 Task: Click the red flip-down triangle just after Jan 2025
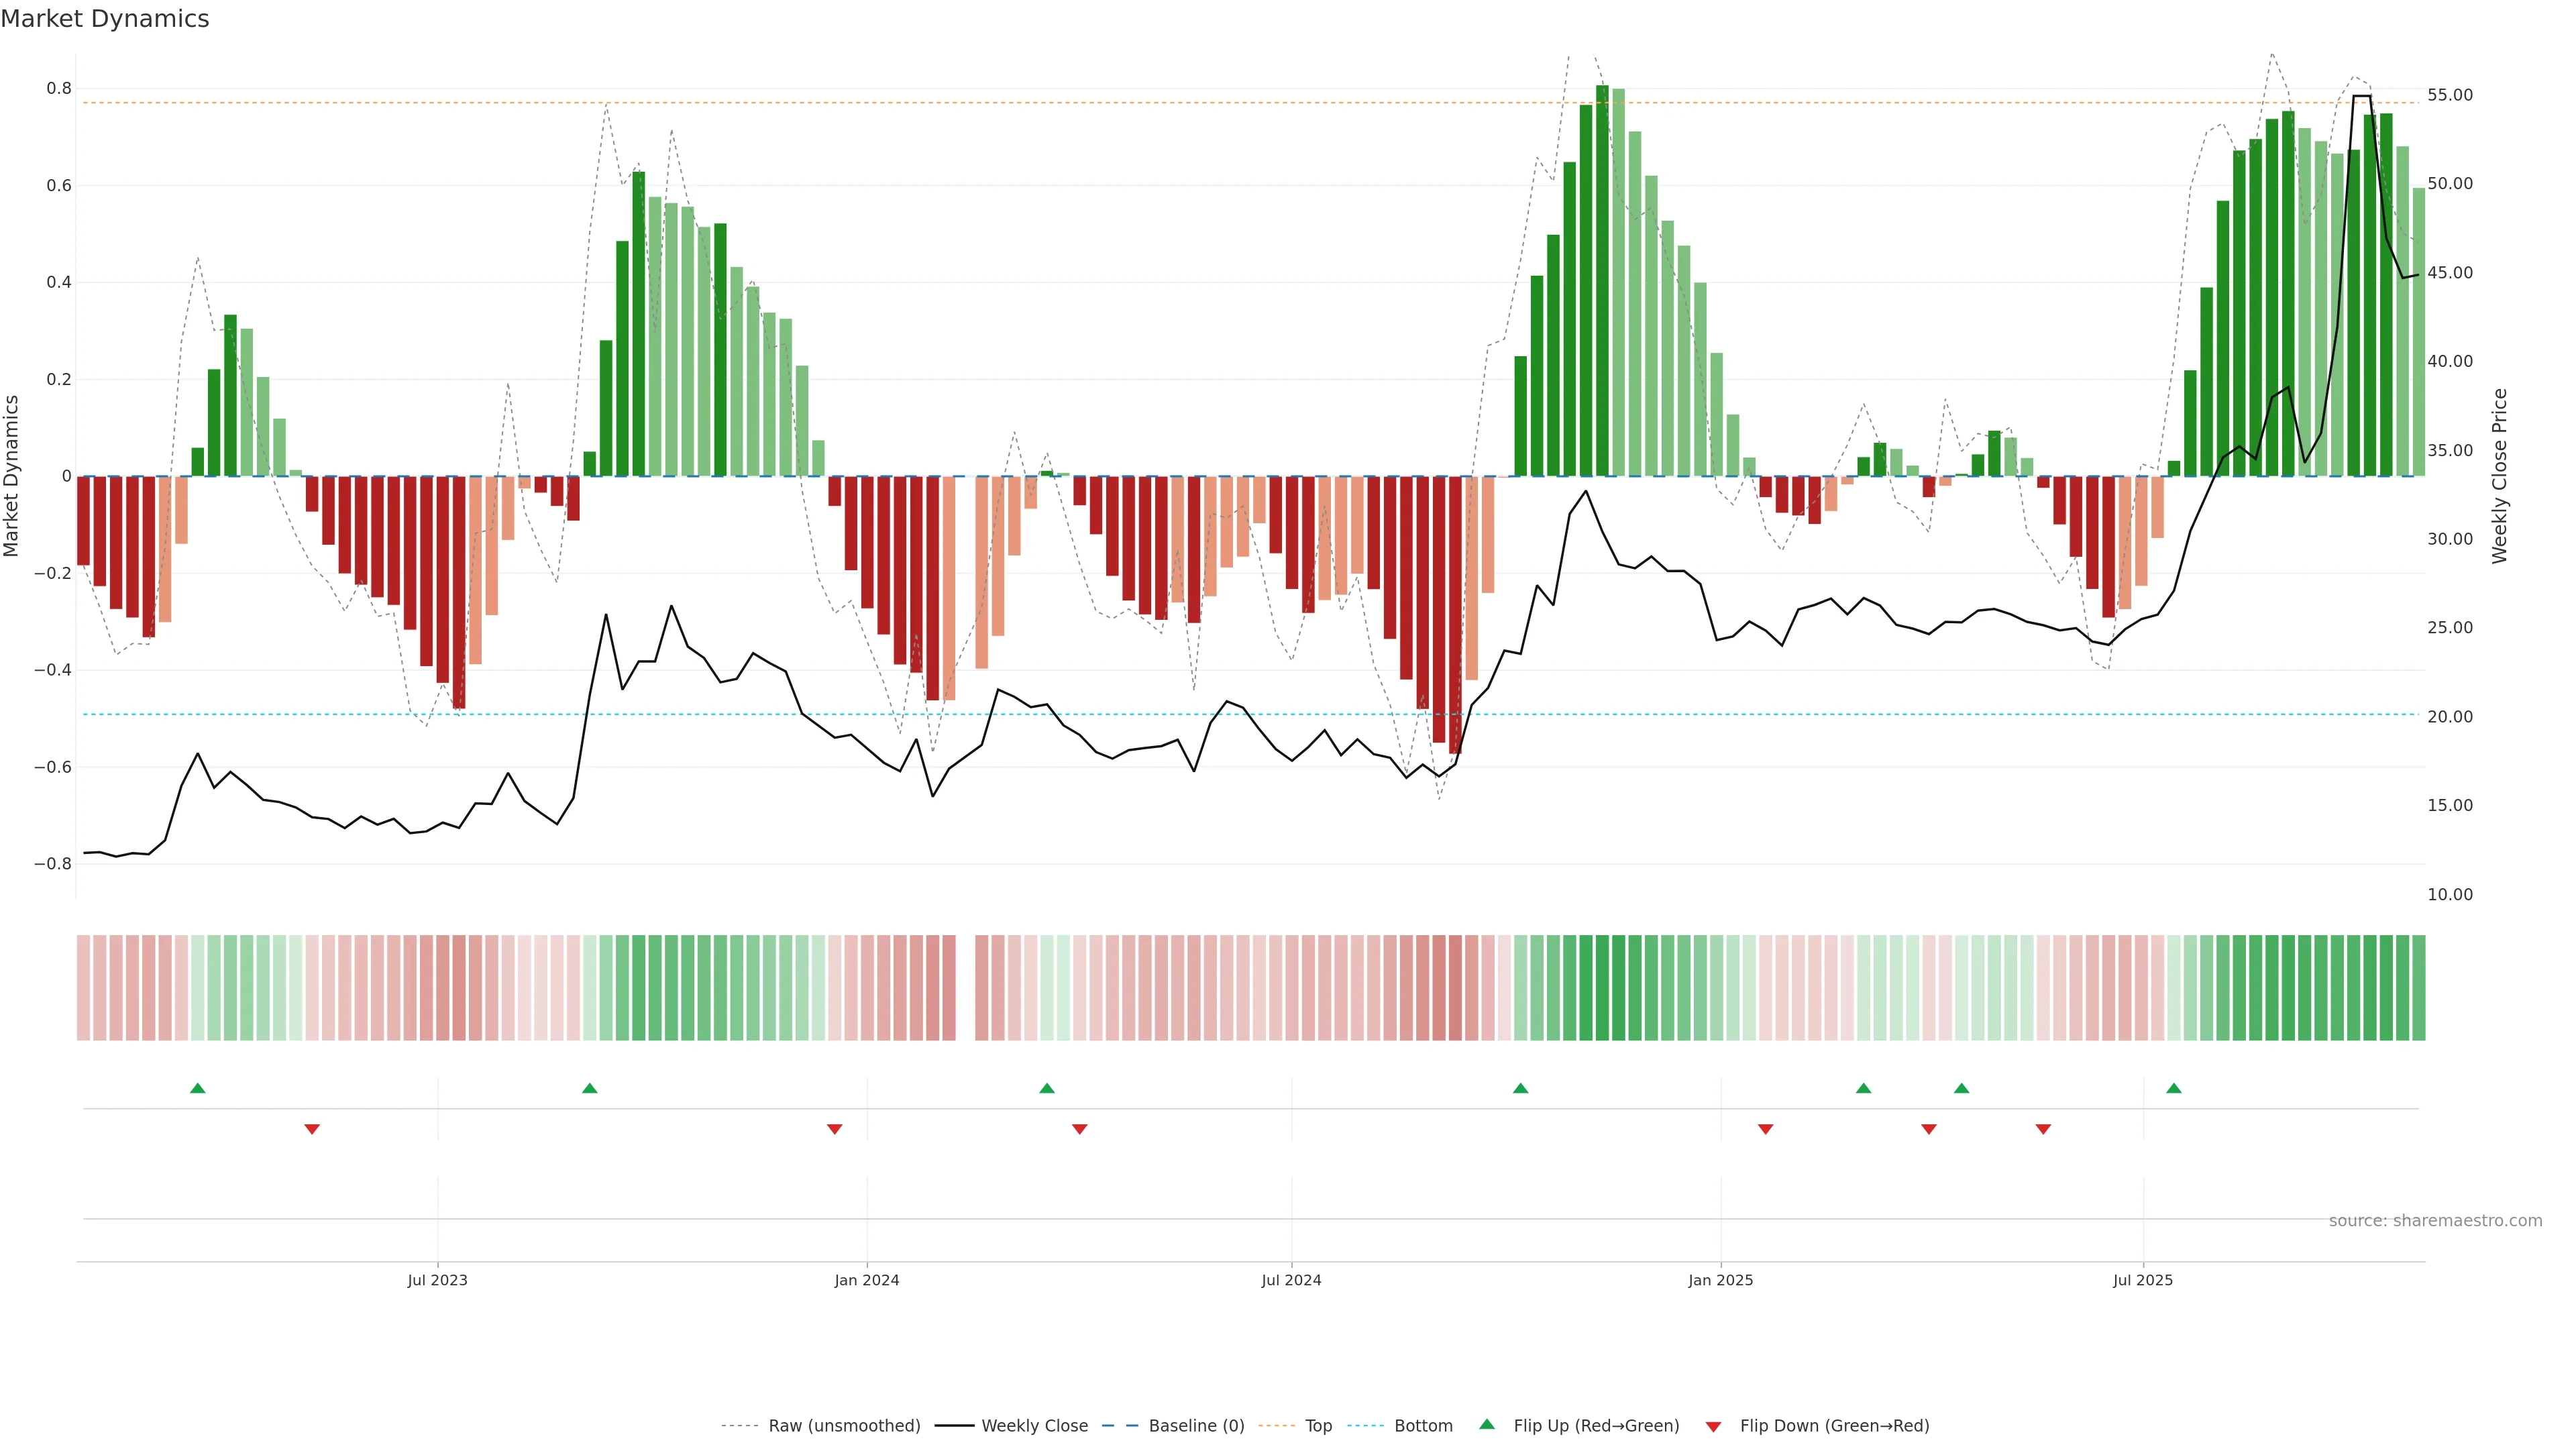click(1766, 1129)
